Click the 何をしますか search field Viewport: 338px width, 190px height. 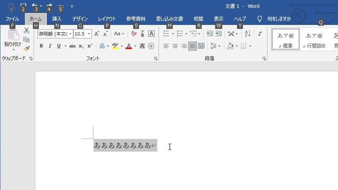click(x=279, y=19)
